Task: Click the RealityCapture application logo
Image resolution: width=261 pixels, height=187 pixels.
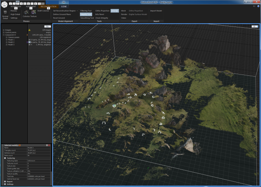Action: 5,4
